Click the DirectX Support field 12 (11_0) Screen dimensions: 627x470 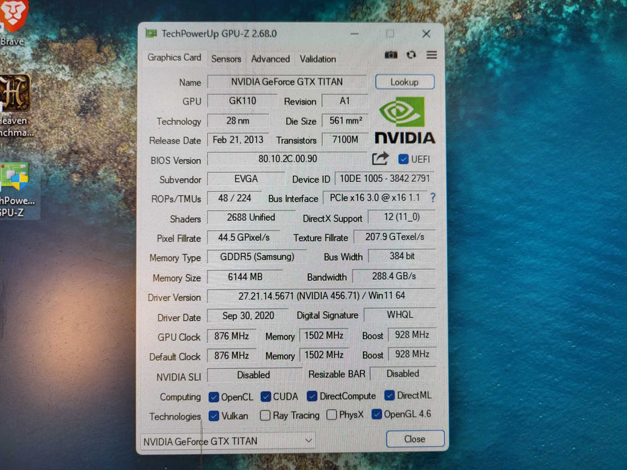401,217
